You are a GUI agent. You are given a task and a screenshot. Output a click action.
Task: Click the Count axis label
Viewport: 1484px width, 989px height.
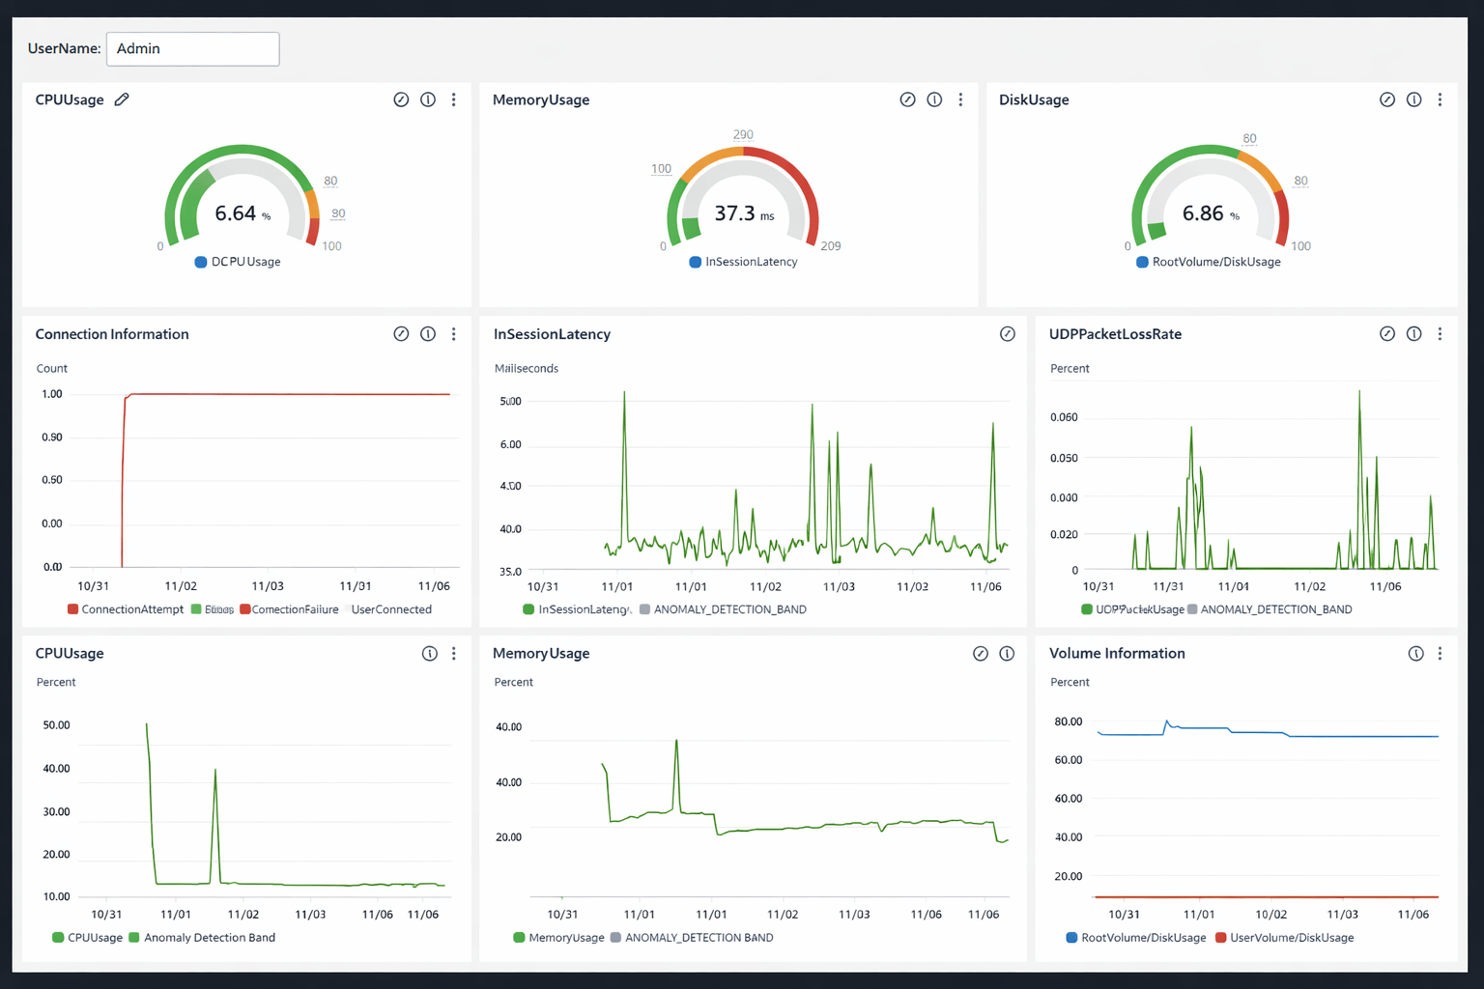click(52, 368)
